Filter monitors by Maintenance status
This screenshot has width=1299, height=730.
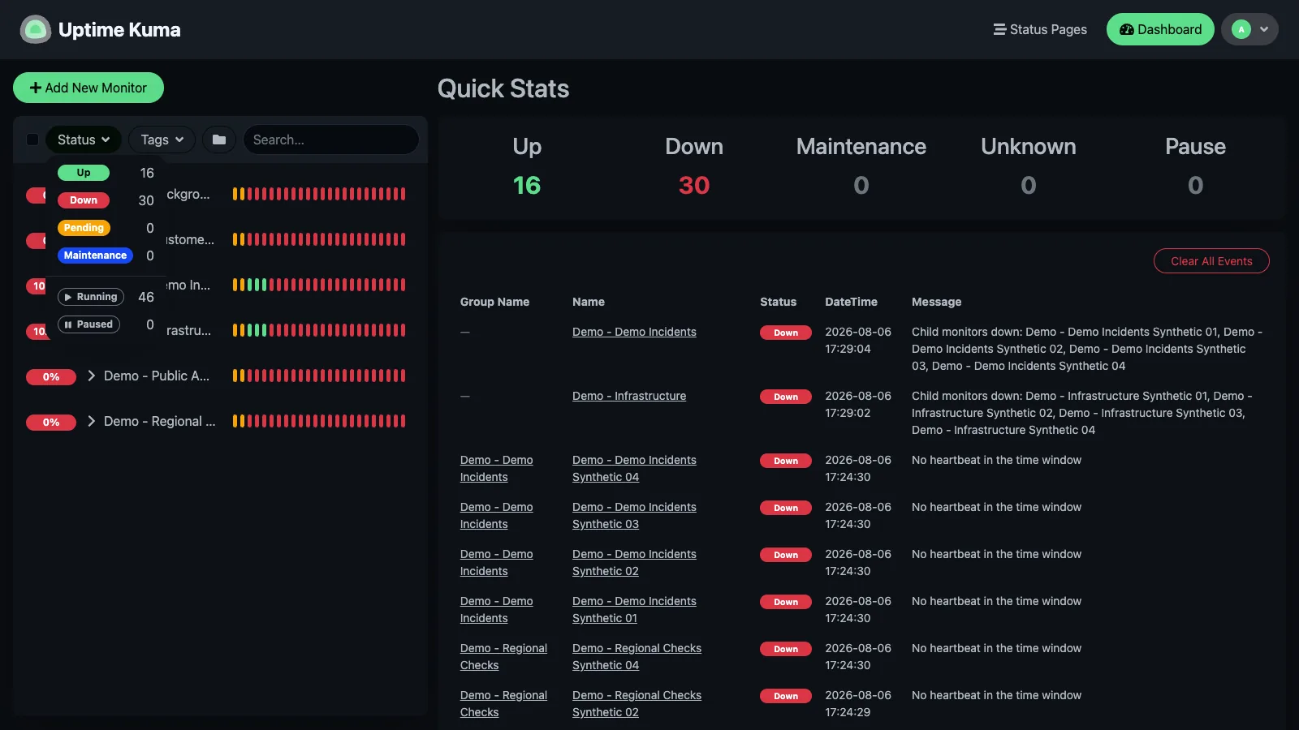[x=95, y=255]
